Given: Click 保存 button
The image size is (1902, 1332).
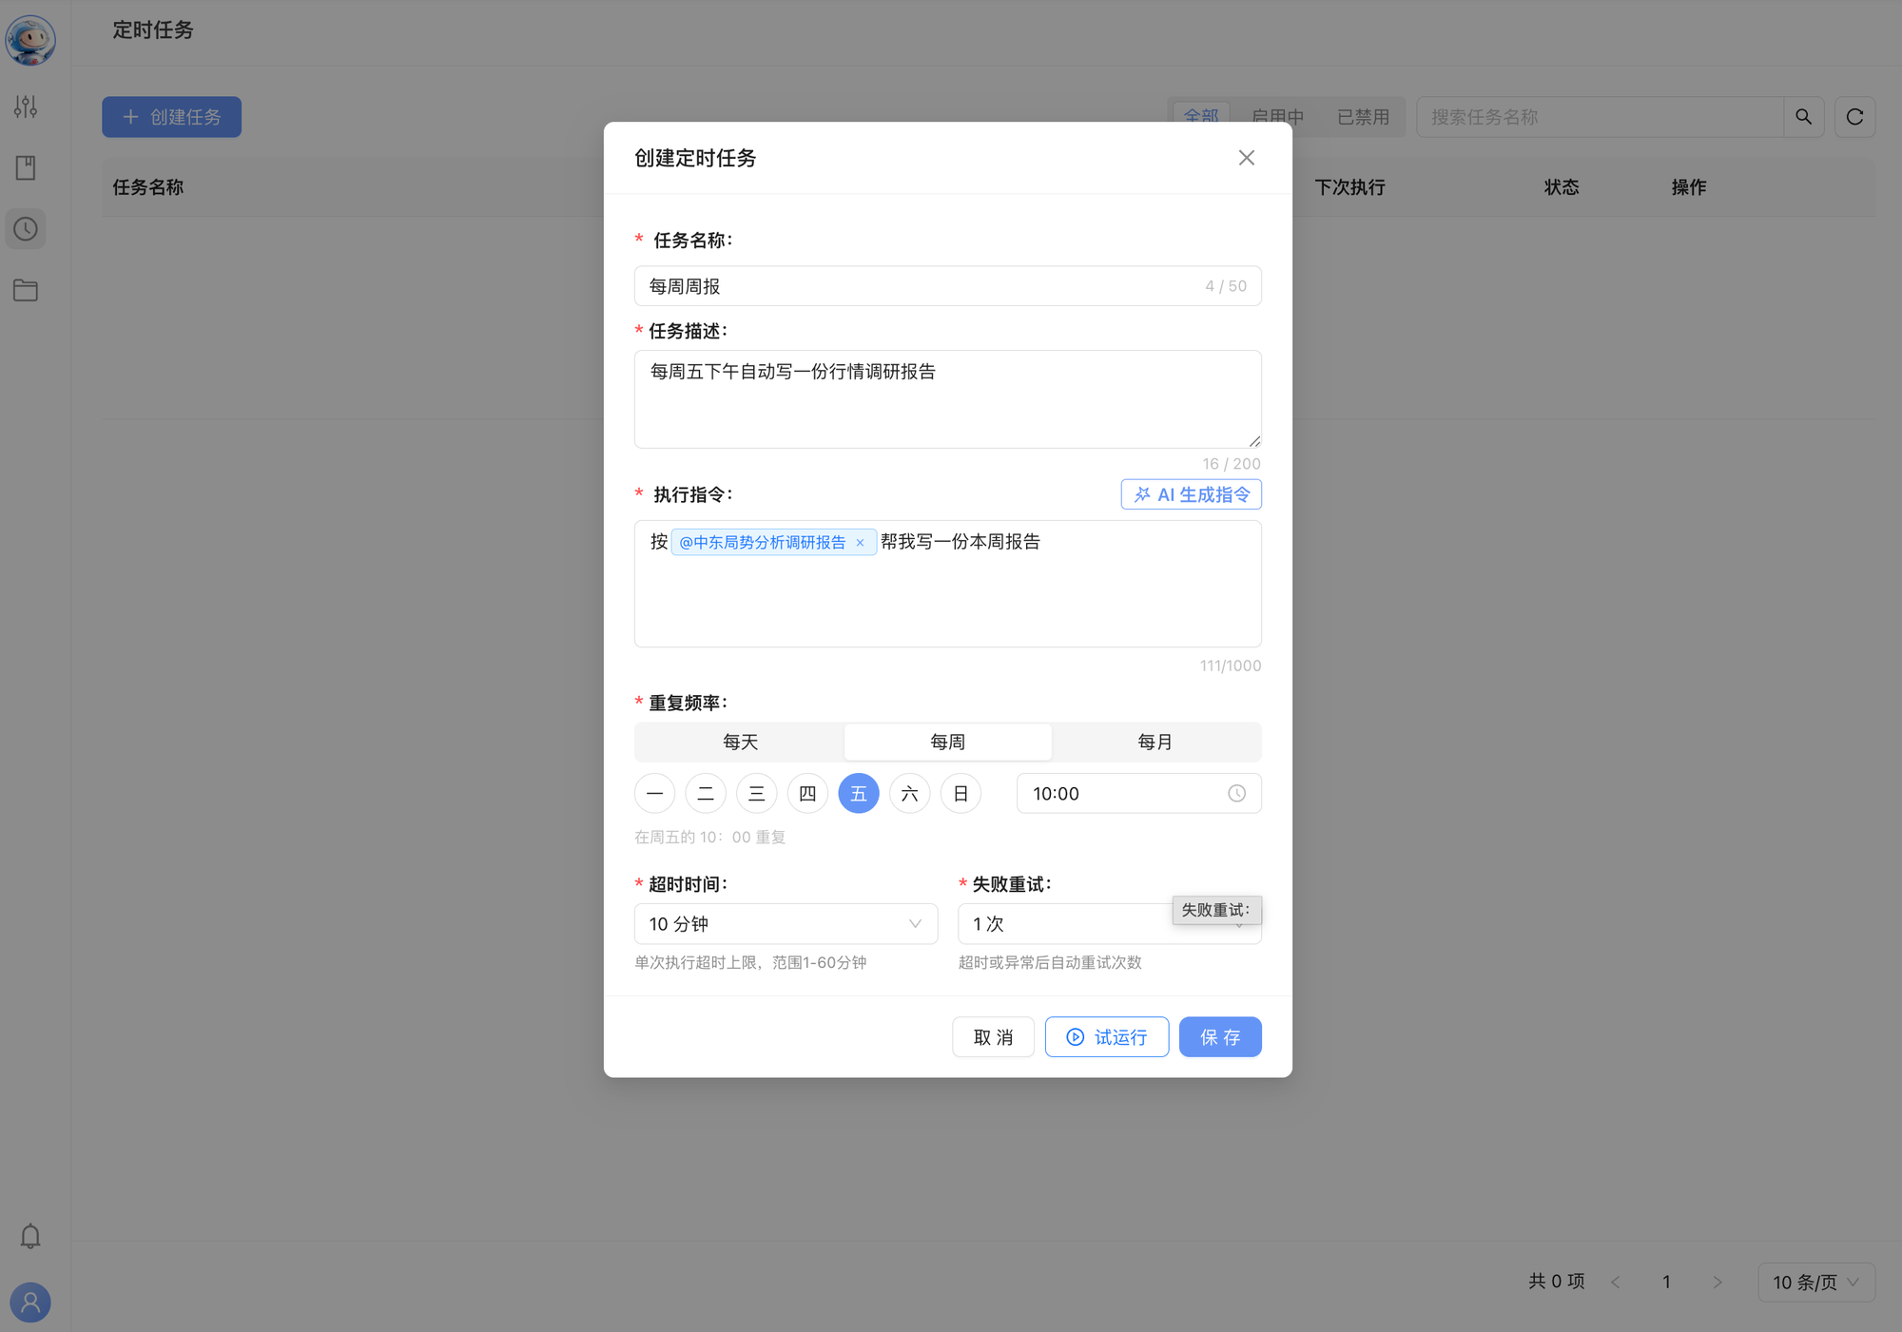Looking at the screenshot, I should [x=1220, y=1036].
